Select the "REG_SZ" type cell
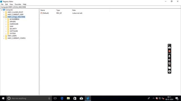Viewport: 181px width, 101px height. click(59, 13)
